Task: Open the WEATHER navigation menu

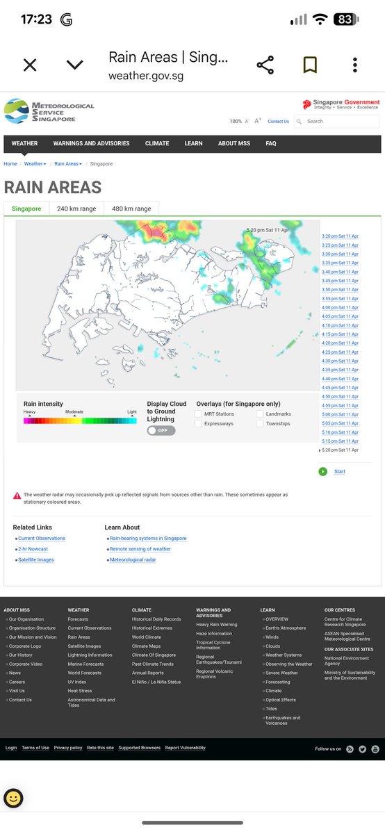Action: point(24,144)
